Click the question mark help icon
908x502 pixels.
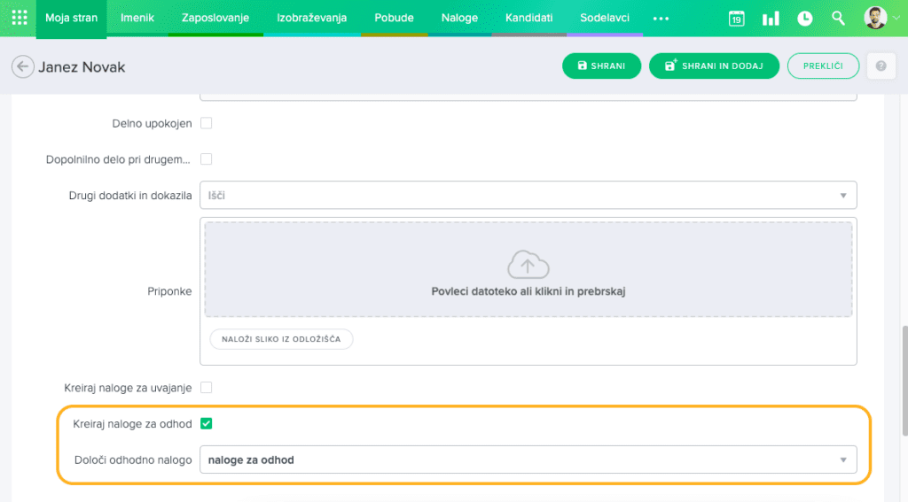tap(881, 66)
